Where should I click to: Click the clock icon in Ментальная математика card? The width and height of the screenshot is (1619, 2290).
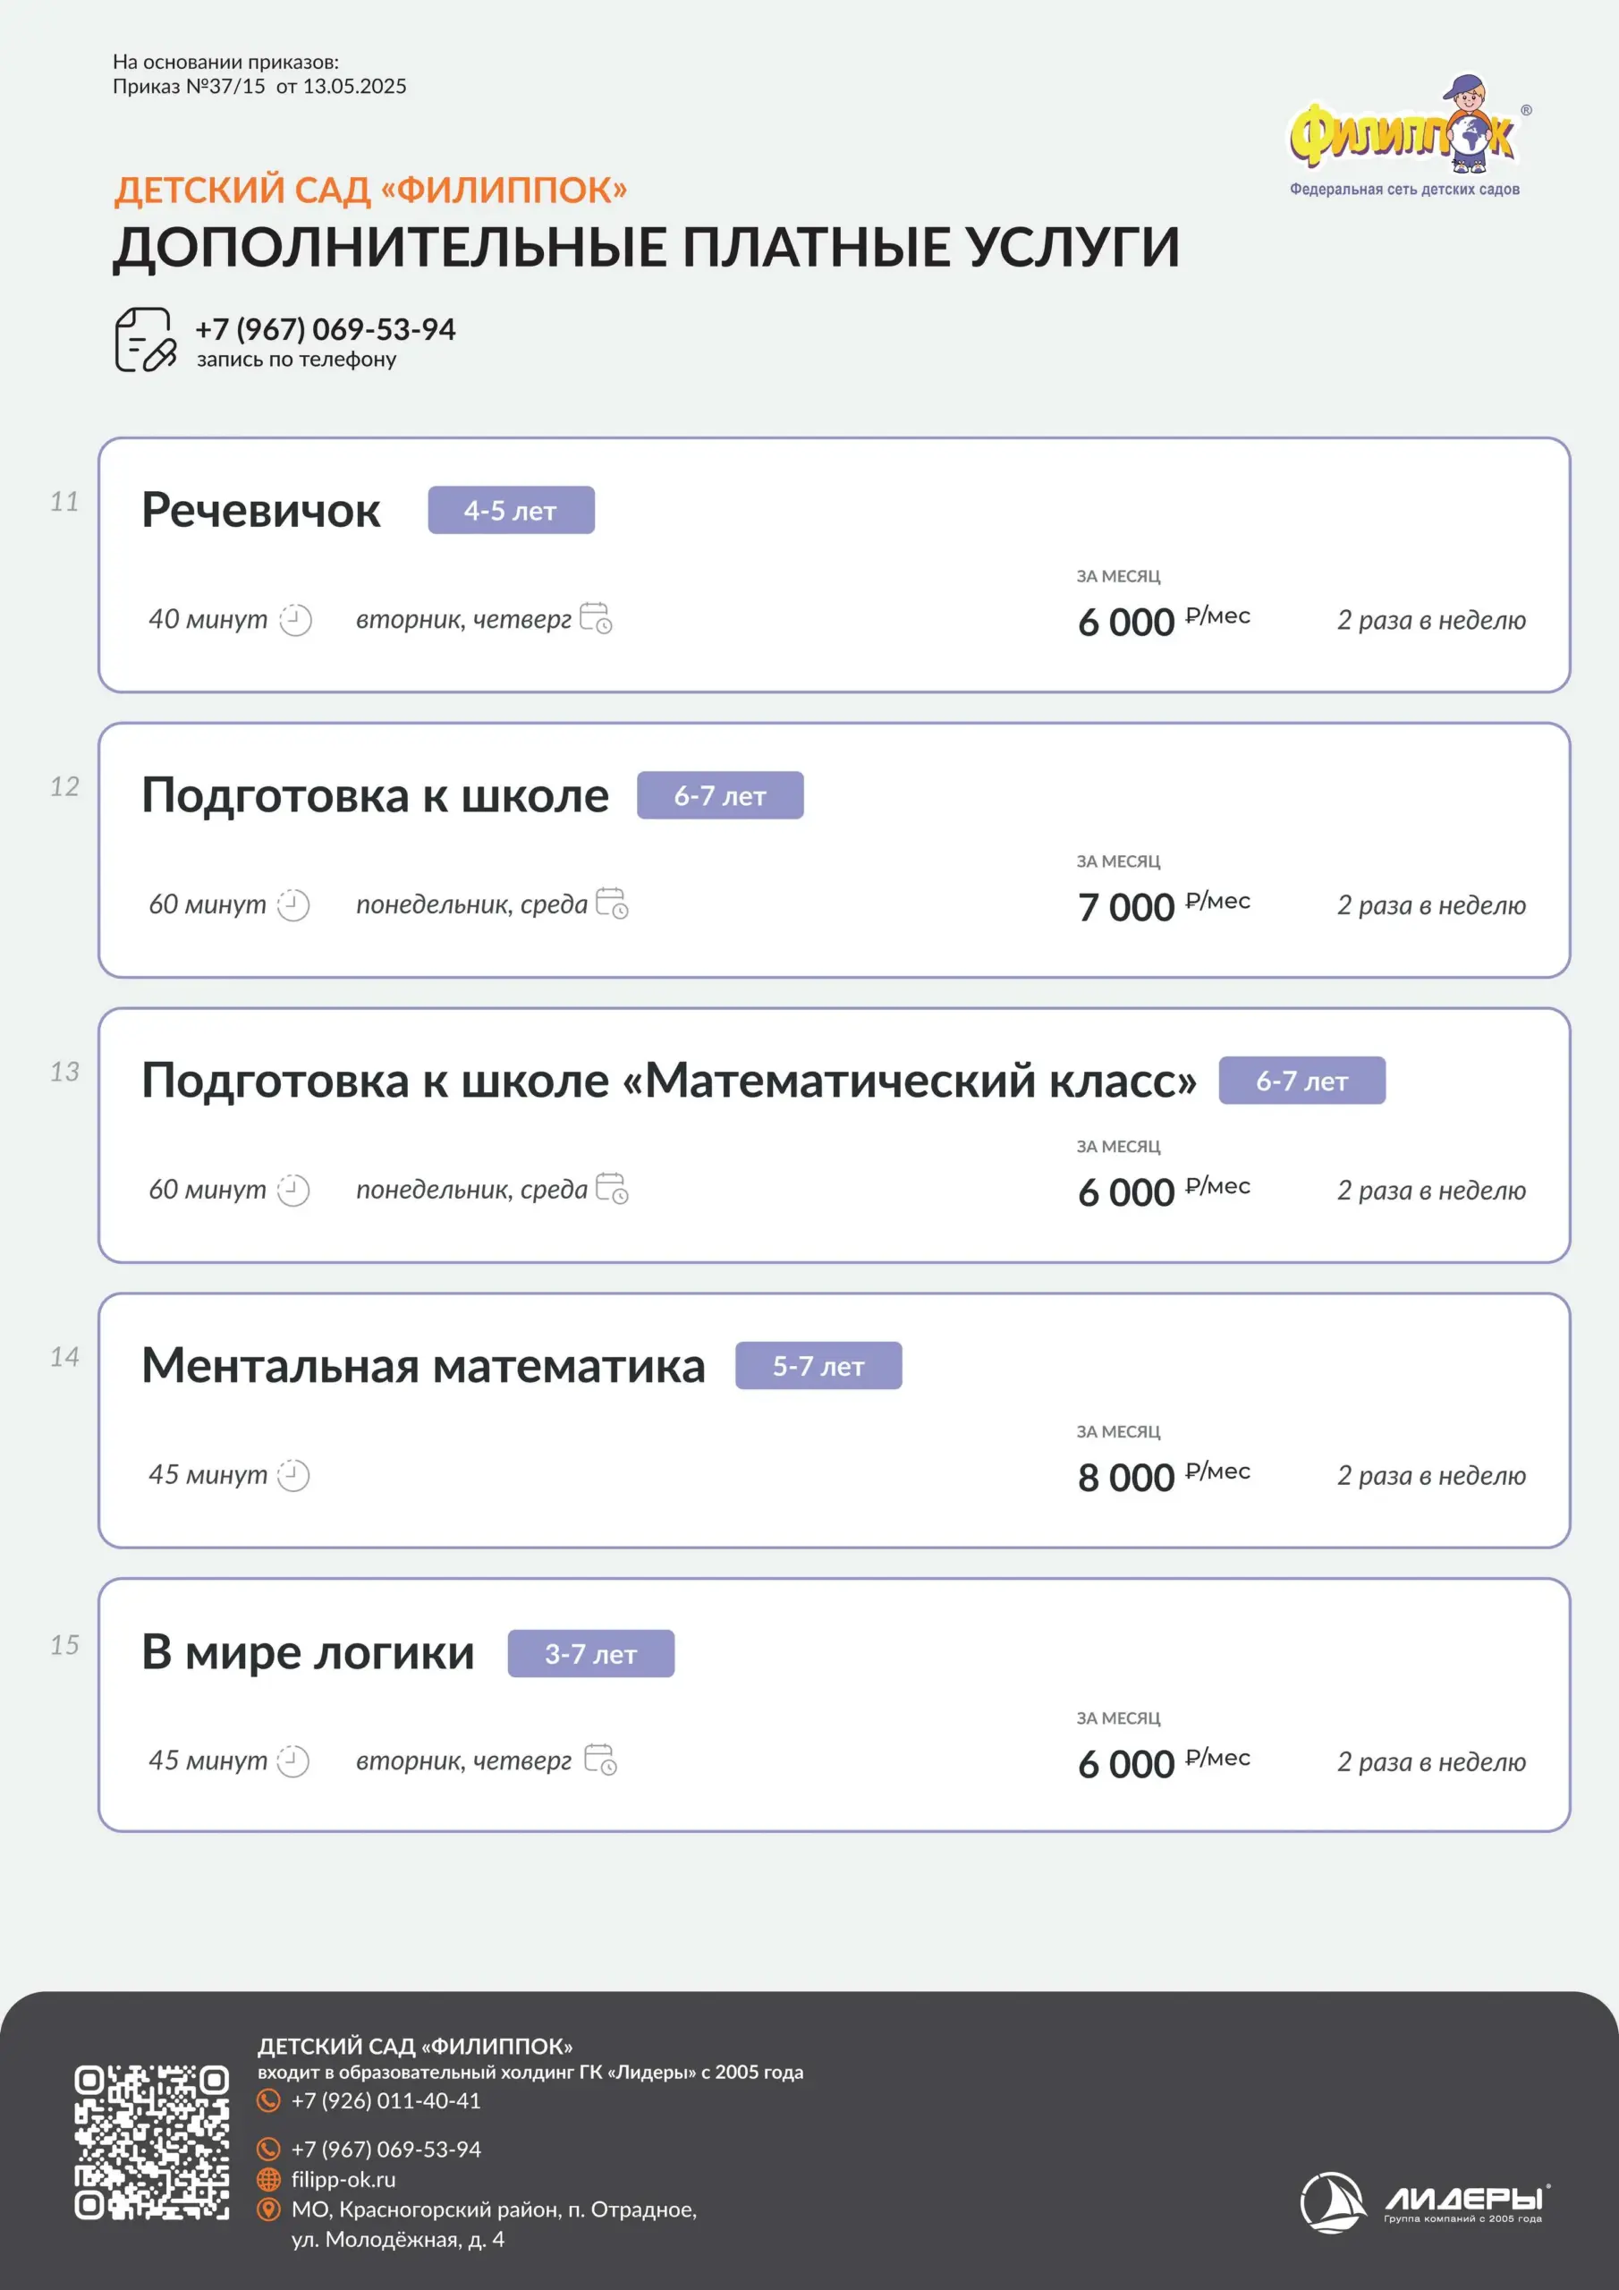(293, 1475)
